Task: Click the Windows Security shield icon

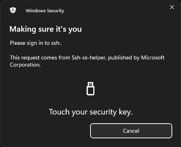Action: [x=13, y=10]
